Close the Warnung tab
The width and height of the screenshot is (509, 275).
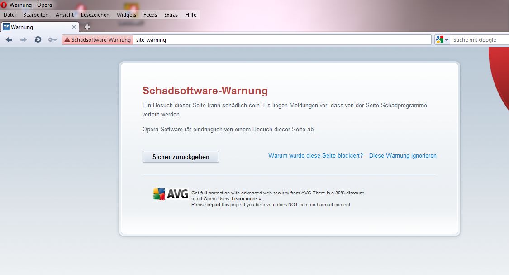coord(74,27)
